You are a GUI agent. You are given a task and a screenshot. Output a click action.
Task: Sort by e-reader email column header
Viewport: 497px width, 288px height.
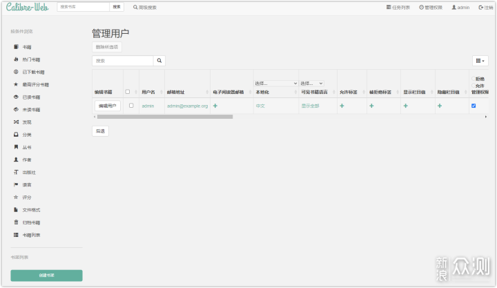click(228, 92)
